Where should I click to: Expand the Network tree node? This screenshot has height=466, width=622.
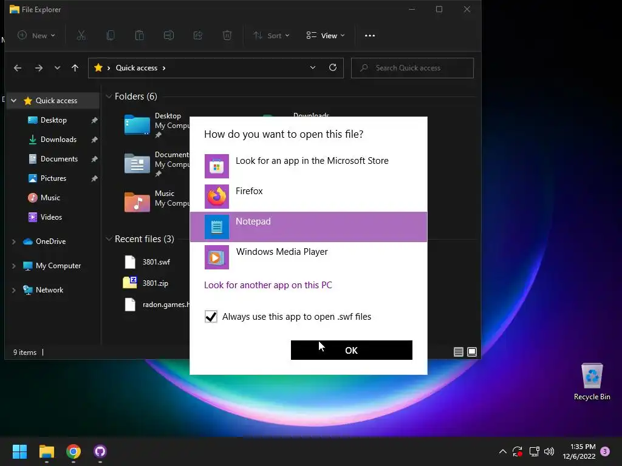(14, 290)
